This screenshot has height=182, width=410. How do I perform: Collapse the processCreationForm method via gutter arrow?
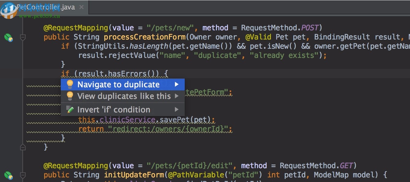(23, 37)
